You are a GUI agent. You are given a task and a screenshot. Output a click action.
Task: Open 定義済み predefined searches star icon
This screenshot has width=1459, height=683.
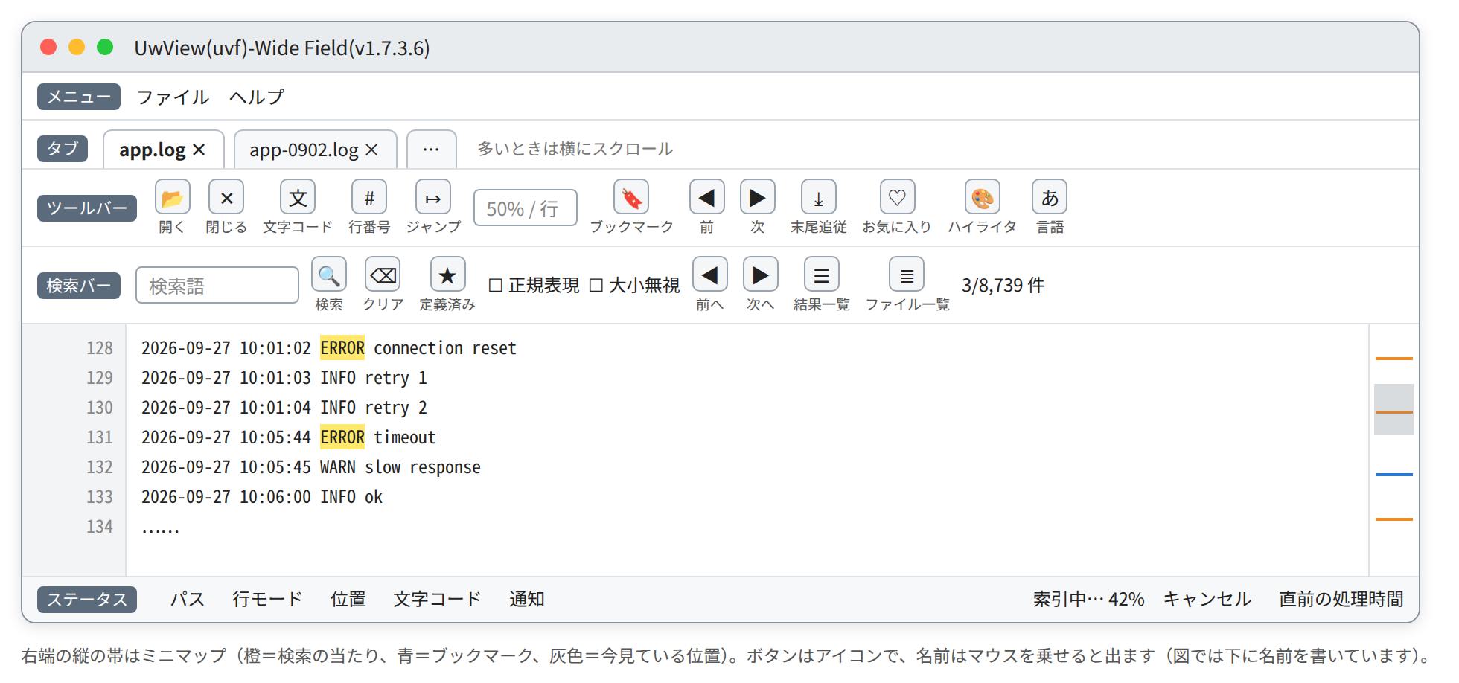click(447, 275)
